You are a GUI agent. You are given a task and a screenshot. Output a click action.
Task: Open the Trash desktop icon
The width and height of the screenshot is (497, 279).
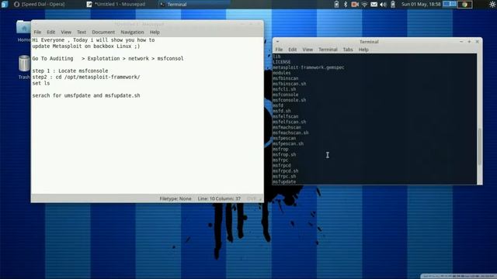click(x=24, y=67)
